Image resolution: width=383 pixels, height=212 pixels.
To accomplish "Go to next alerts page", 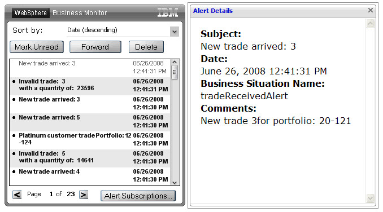I will click(x=84, y=195).
